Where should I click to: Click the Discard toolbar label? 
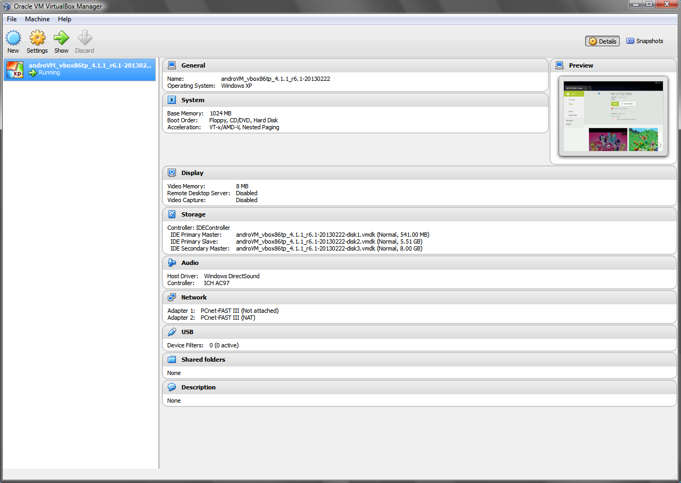pyautogui.click(x=85, y=51)
